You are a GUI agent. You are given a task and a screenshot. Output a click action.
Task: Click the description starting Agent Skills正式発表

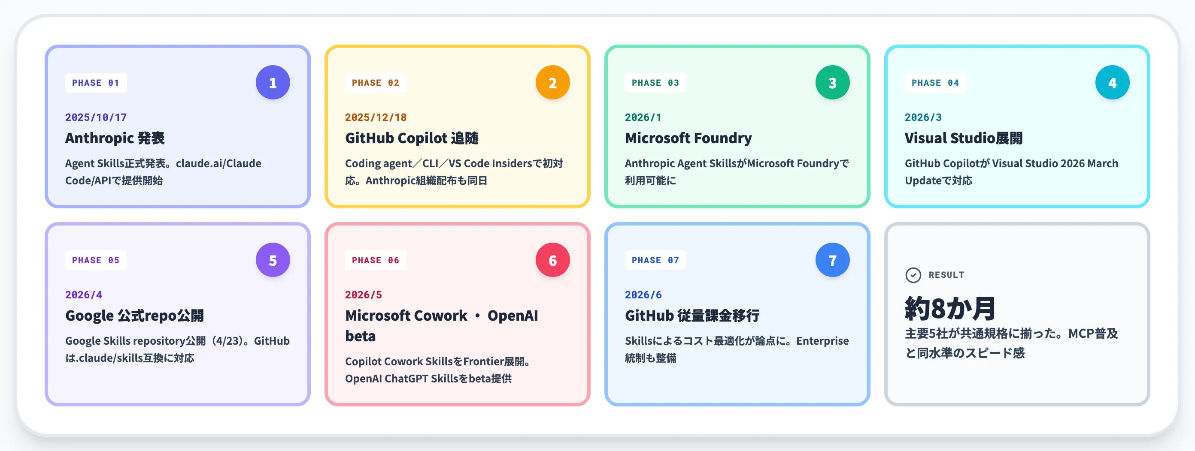point(163,172)
